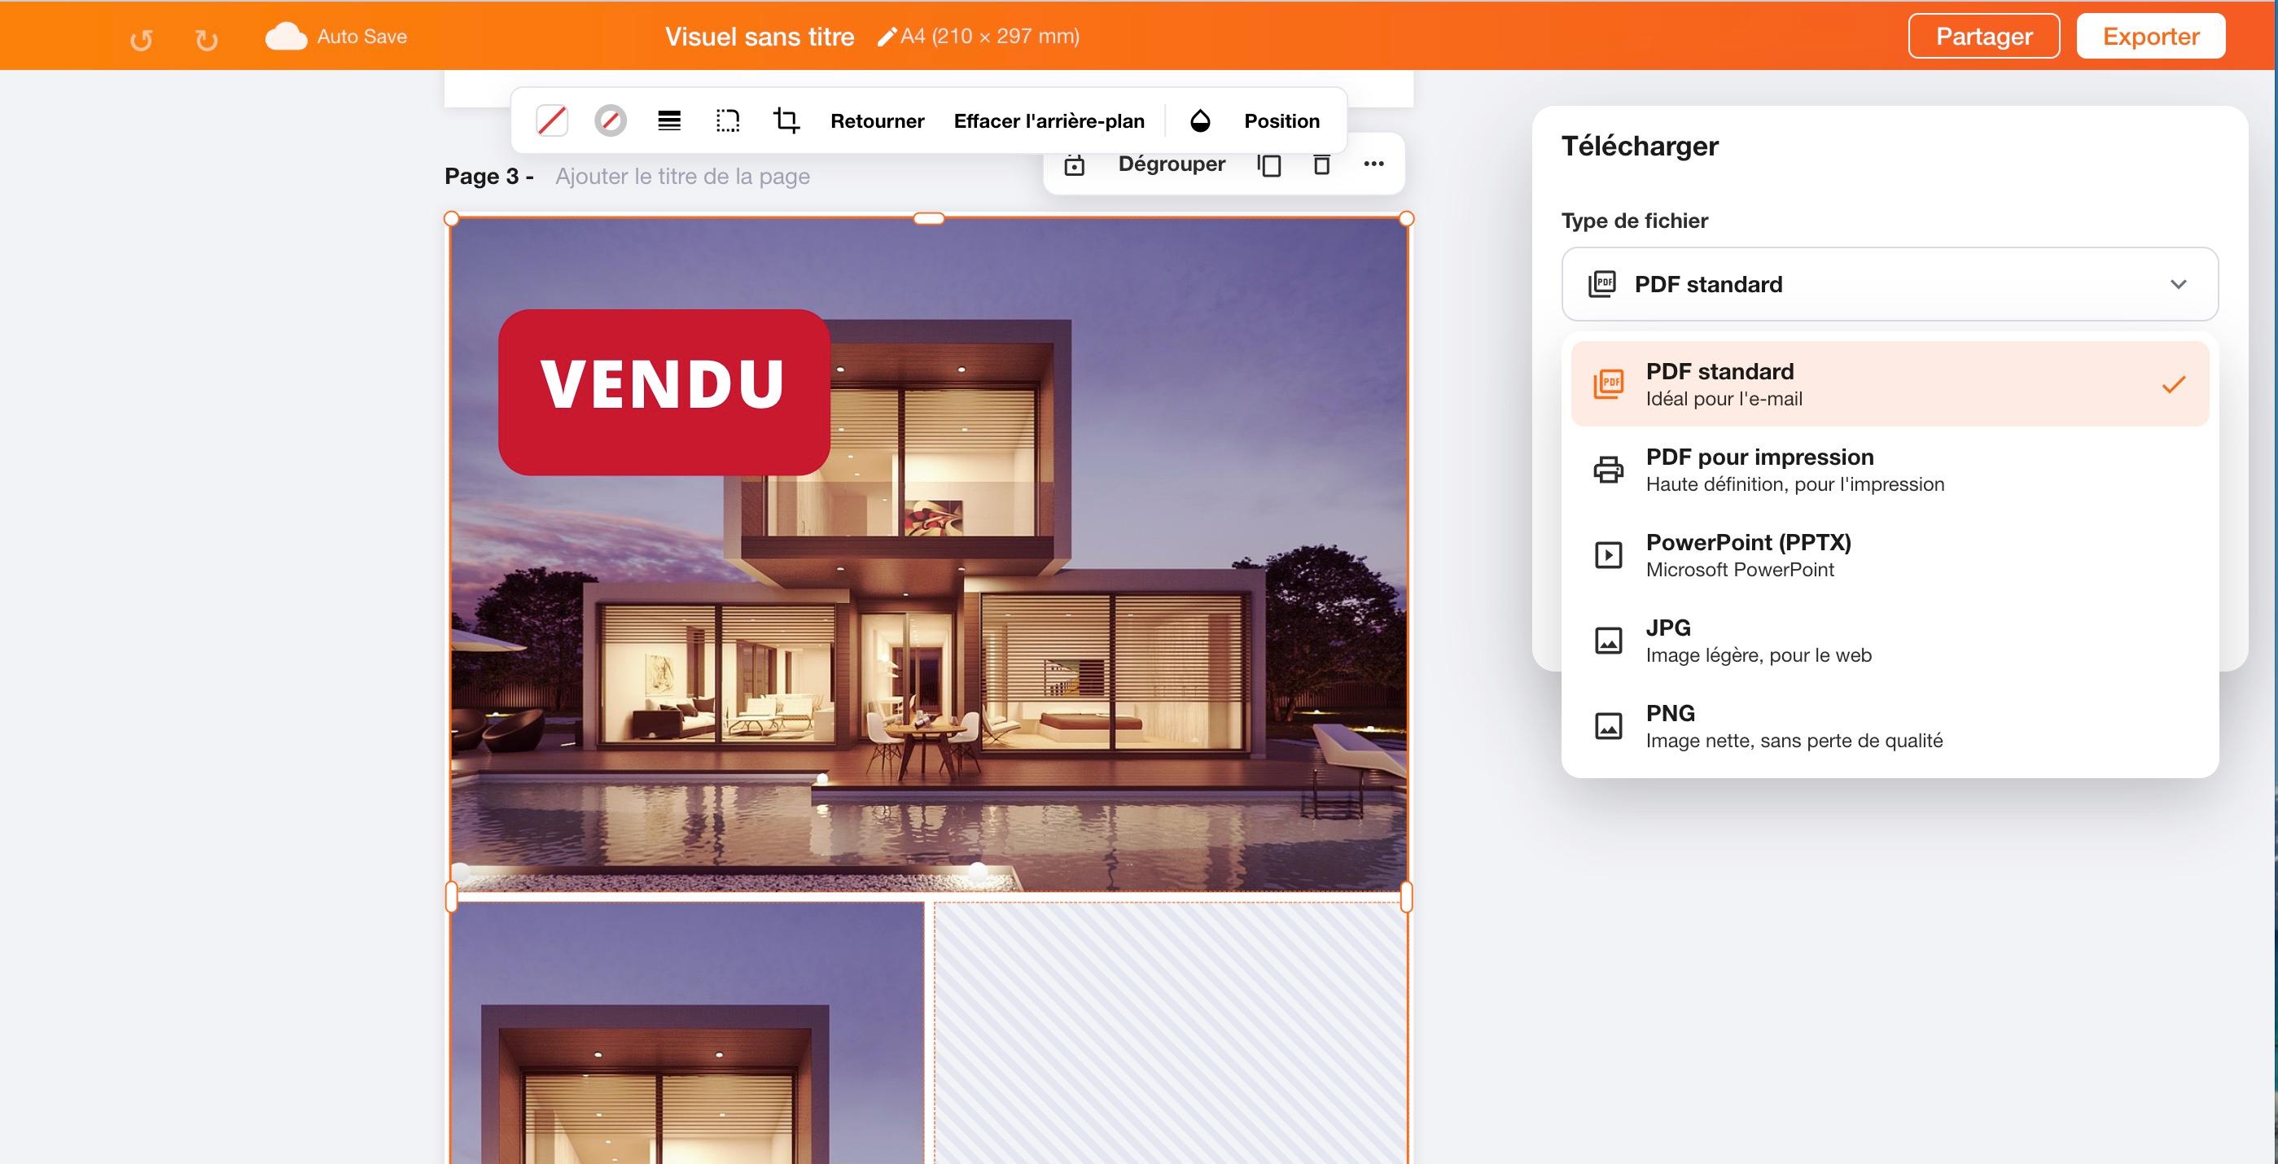Click the Auto Save cloud icon
The width and height of the screenshot is (2278, 1164).
pyautogui.click(x=286, y=37)
